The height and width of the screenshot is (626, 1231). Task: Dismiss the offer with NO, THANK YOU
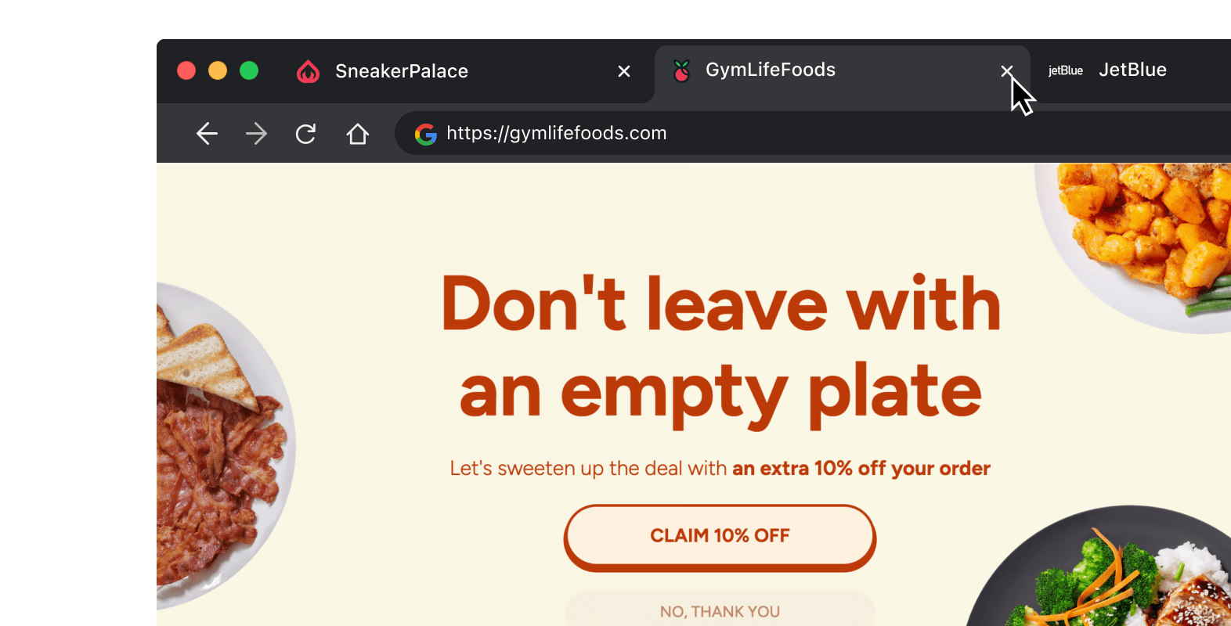719,611
